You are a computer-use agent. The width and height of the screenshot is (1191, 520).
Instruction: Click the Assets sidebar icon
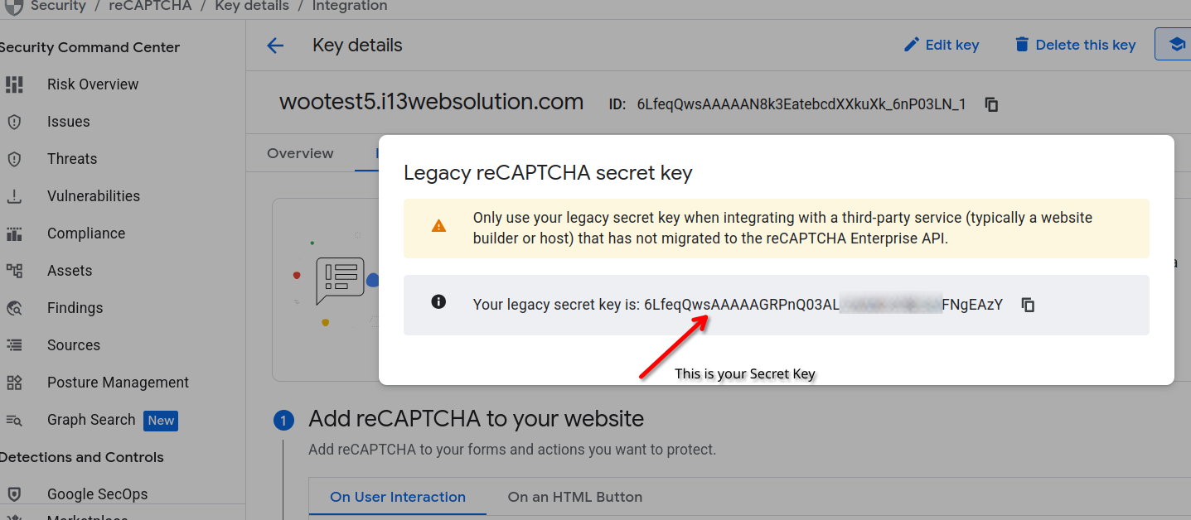(x=14, y=271)
